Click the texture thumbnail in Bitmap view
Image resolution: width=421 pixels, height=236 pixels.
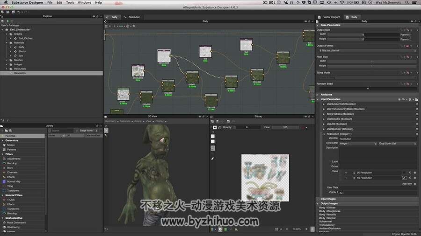265,178
